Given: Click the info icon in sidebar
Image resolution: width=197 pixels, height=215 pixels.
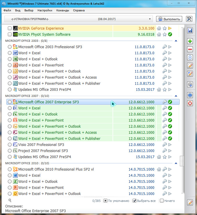Looking at the screenshot, I should tap(190, 95).
